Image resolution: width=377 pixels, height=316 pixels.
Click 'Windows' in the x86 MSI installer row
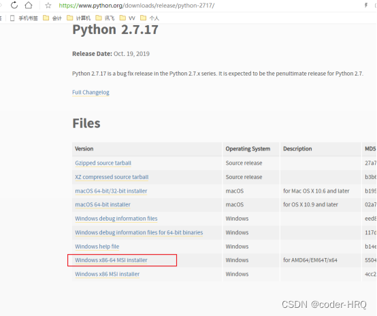click(237, 274)
